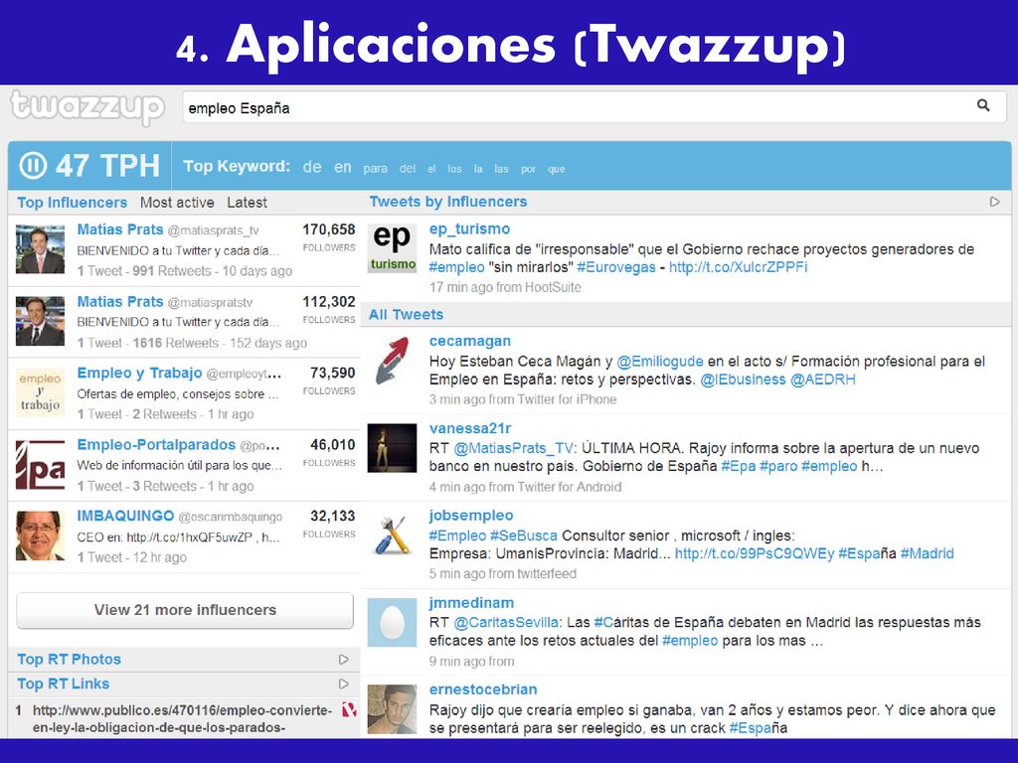Viewport: 1018px width, 763px height.
Task: Open IMBAQUINGO avatar photo
Action: tap(40, 535)
